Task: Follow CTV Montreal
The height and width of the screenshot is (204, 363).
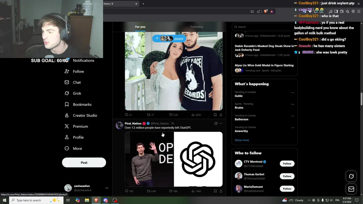Action: tap(287, 163)
